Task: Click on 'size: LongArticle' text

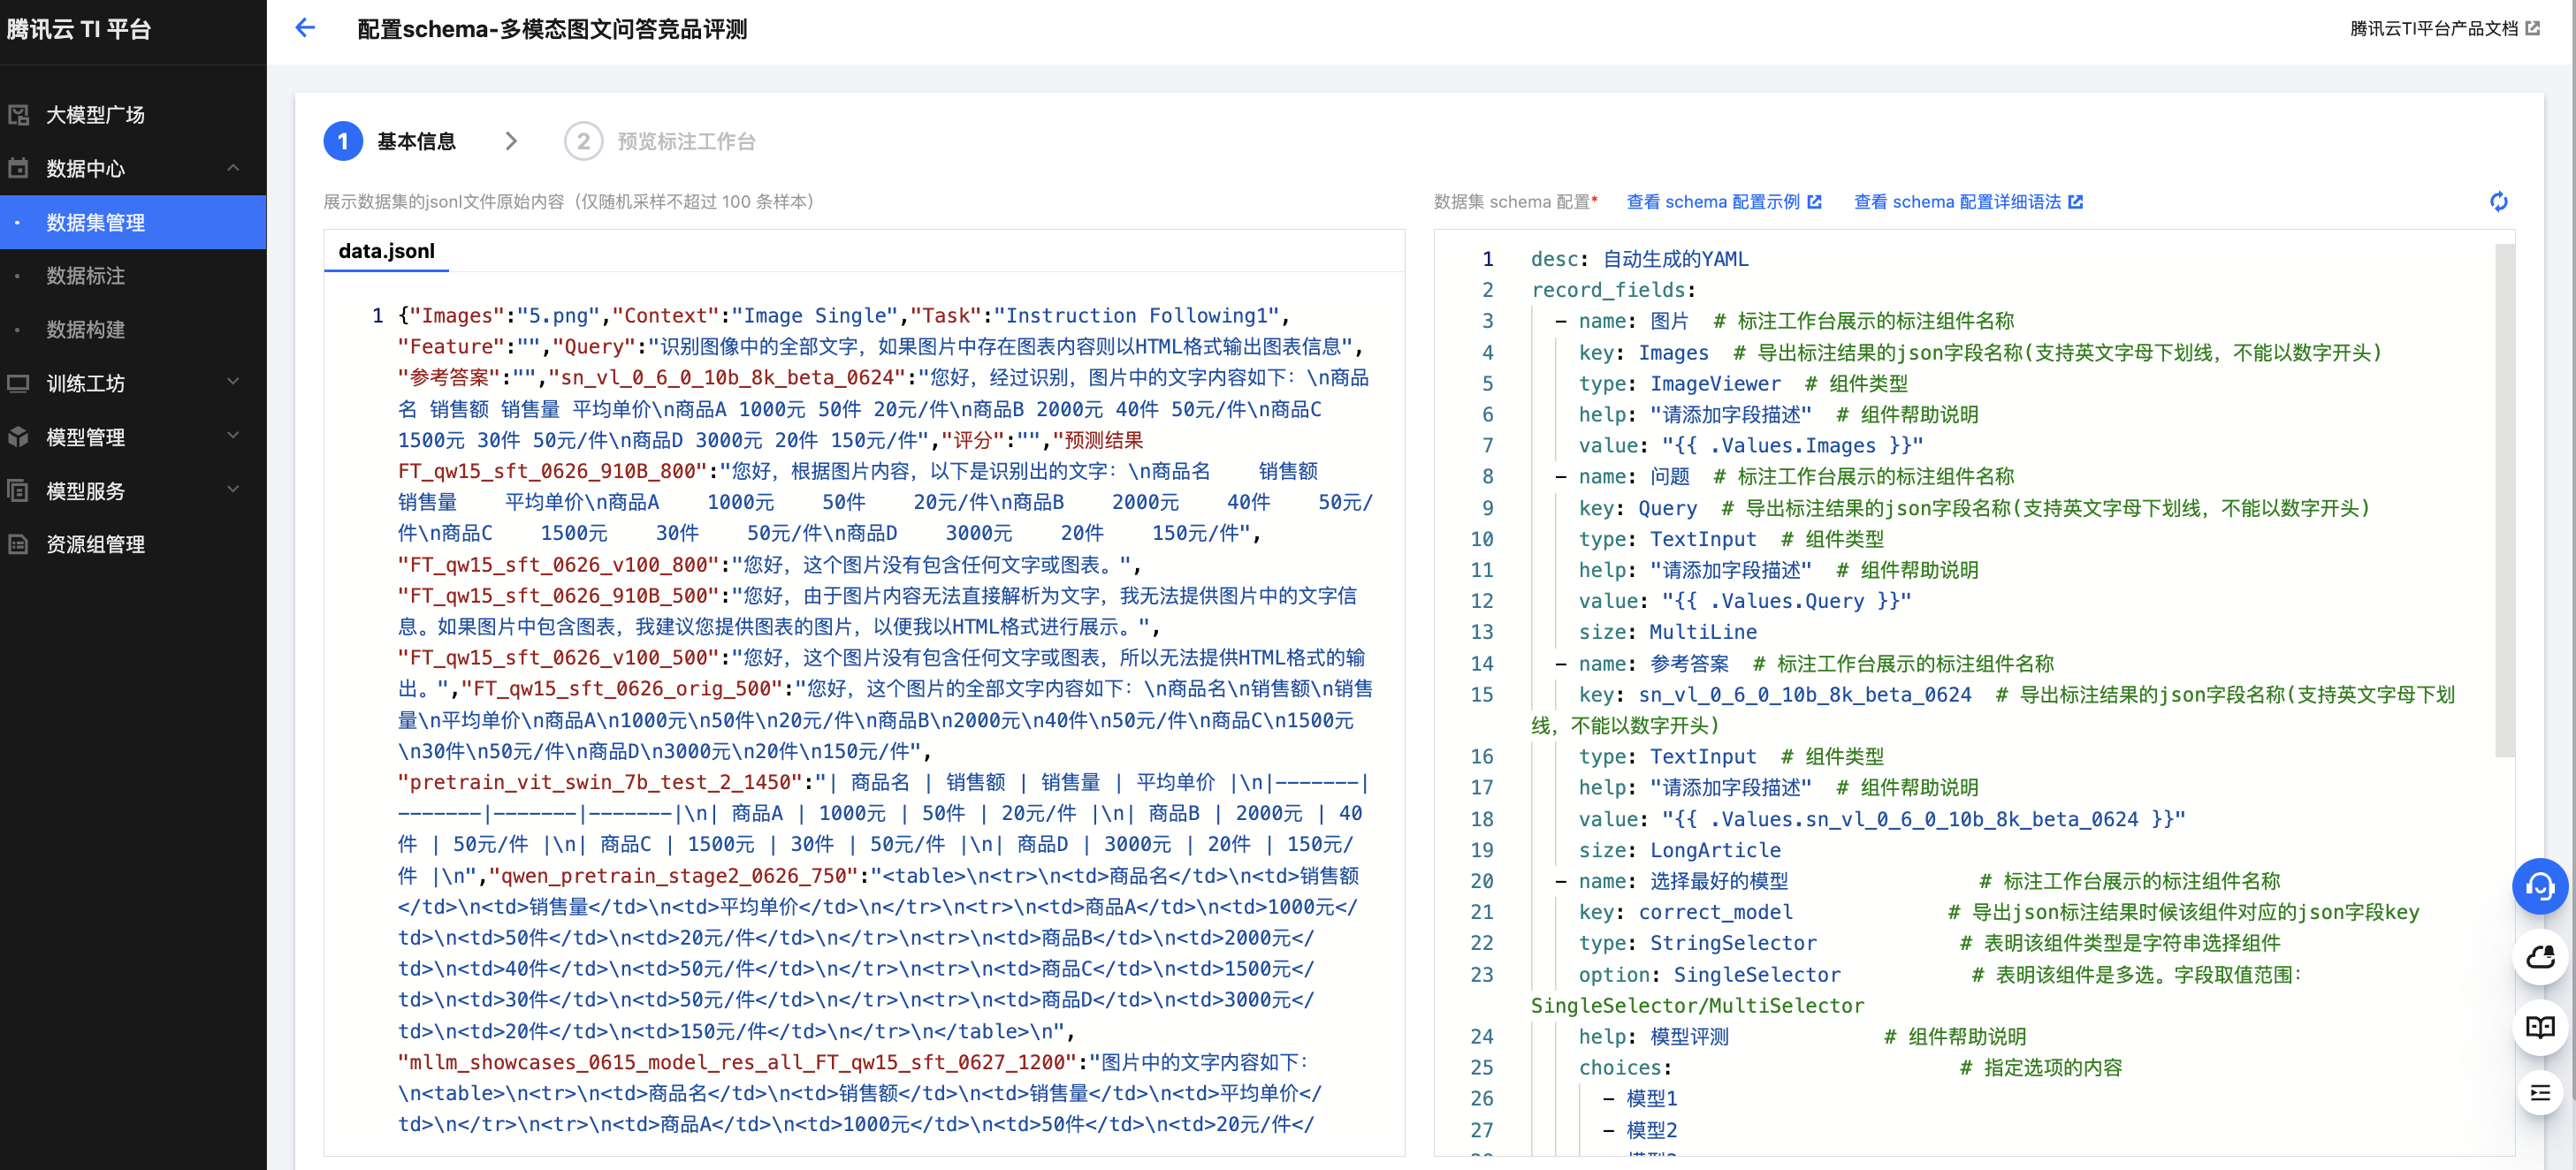Action: point(1679,850)
